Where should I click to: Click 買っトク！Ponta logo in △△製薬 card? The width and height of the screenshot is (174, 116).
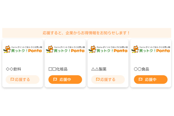tap(108, 49)
